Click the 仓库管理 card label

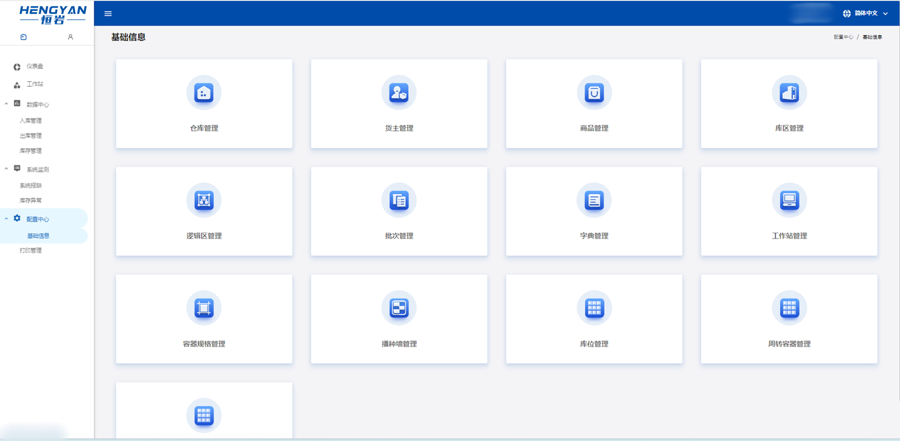pyautogui.click(x=204, y=128)
